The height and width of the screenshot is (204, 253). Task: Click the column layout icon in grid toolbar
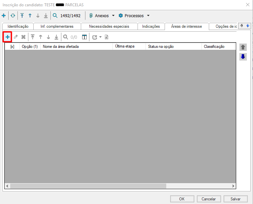pyautogui.click(x=84, y=37)
